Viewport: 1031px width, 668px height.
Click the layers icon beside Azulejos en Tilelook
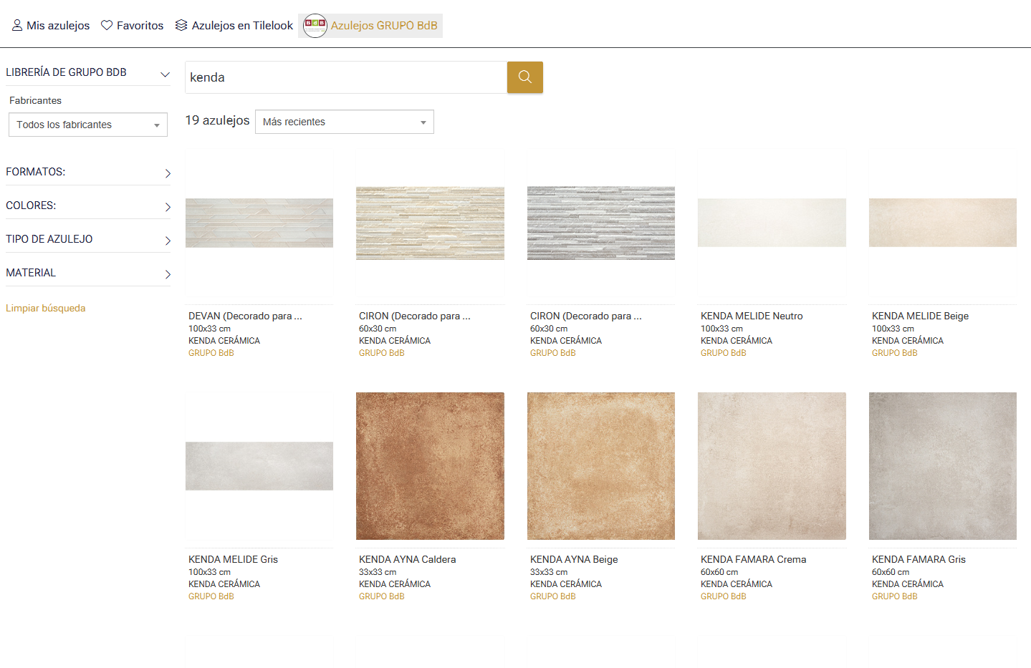pos(181,25)
